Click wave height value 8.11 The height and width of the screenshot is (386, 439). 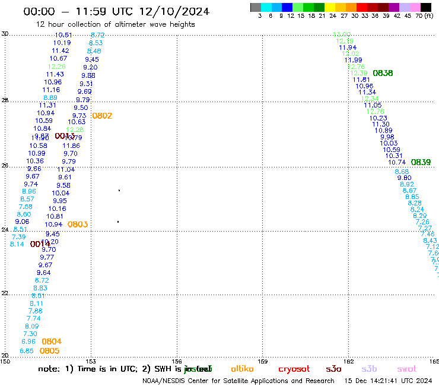pyautogui.click(x=36, y=303)
